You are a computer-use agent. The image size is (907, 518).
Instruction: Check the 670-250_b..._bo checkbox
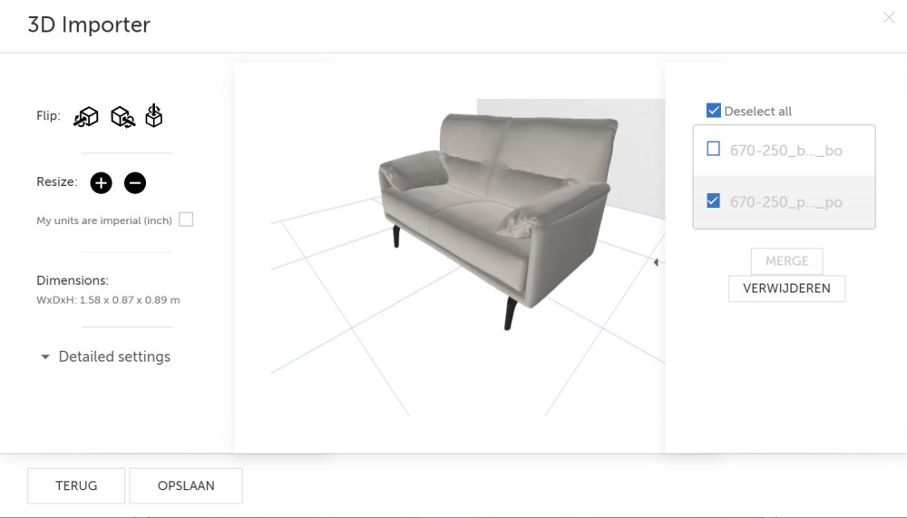point(714,150)
